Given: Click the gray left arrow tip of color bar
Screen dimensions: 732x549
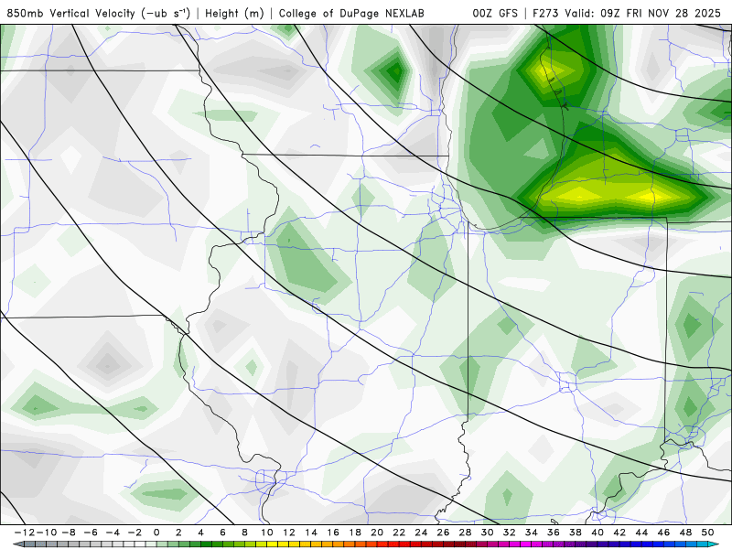Looking at the screenshot, I should 17,544.
